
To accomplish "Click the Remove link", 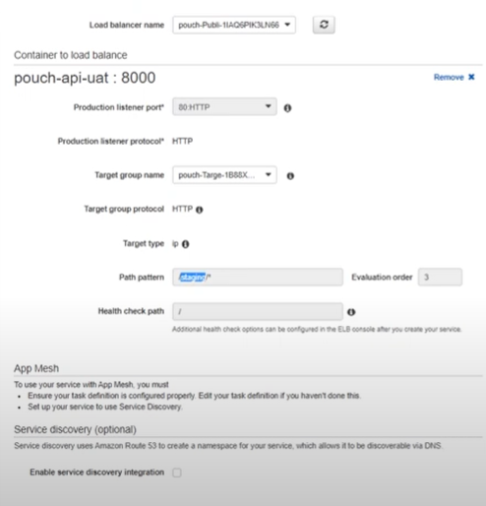I will pyautogui.click(x=449, y=77).
